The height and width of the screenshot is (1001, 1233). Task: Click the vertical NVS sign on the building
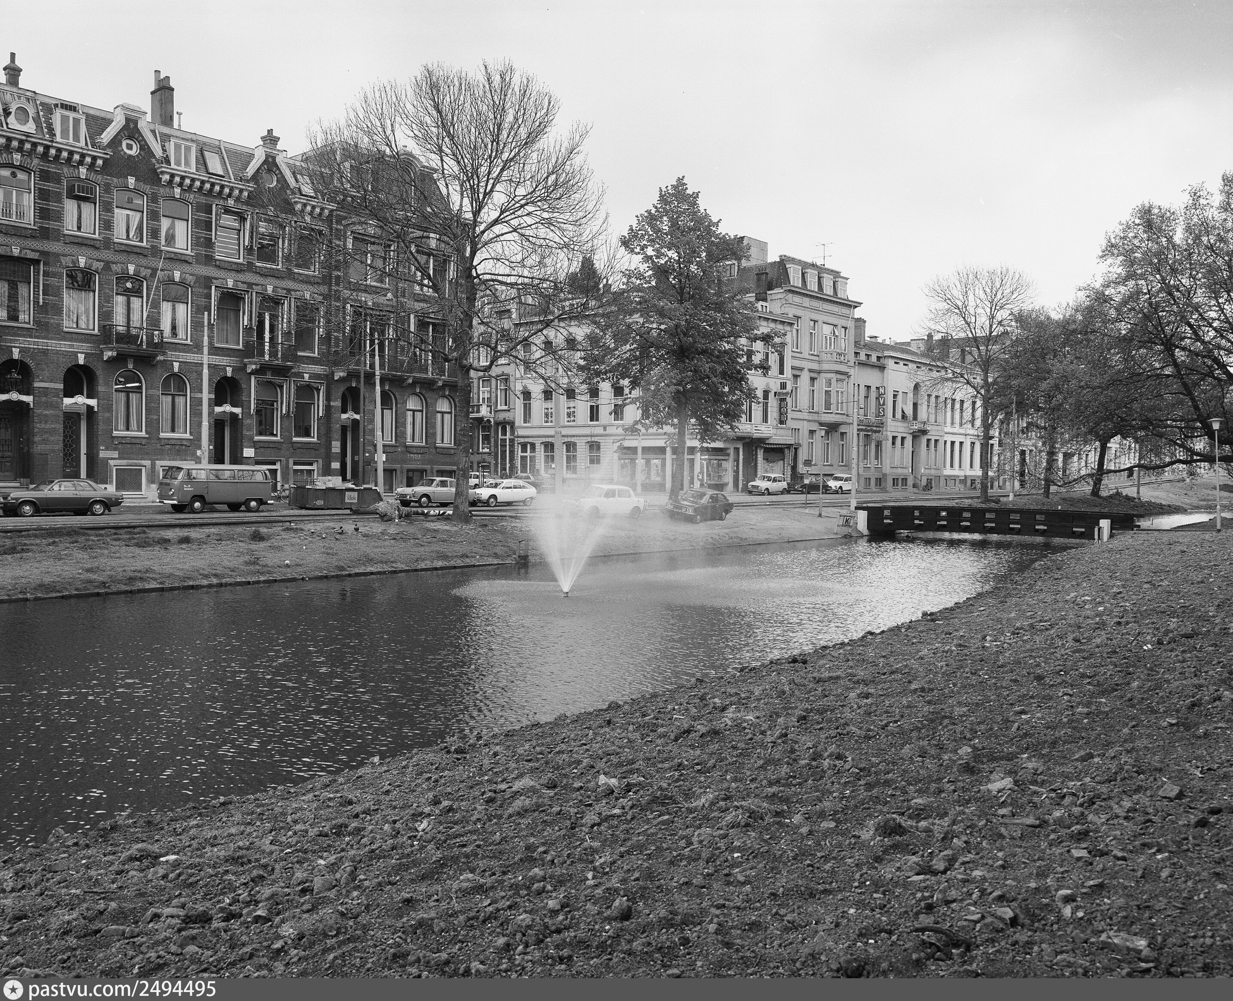point(882,402)
